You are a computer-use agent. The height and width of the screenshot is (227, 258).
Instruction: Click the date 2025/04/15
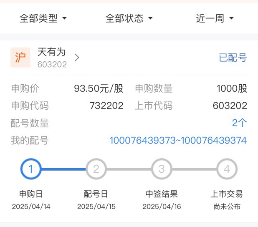coord(96,207)
